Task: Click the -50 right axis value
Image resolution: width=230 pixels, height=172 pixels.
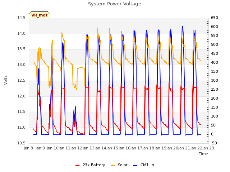Action: (214, 143)
